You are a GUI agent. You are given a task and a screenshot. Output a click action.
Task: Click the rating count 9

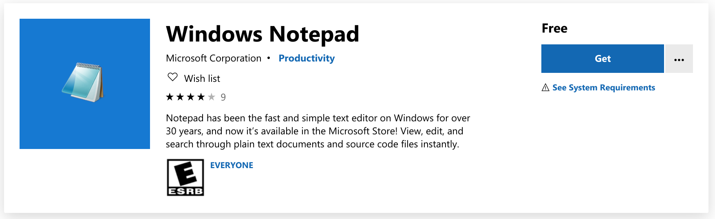coord(223,97)
